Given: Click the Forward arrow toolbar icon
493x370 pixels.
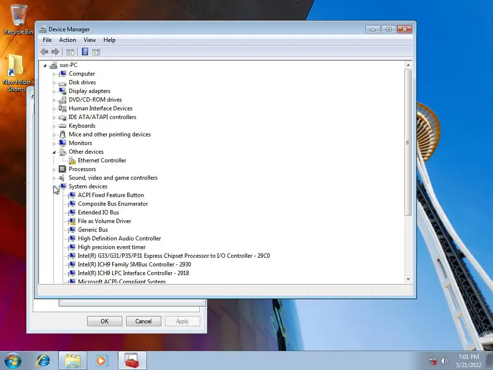Looking at the screenshot, I should pyautogui.click(x=55, y=52).
